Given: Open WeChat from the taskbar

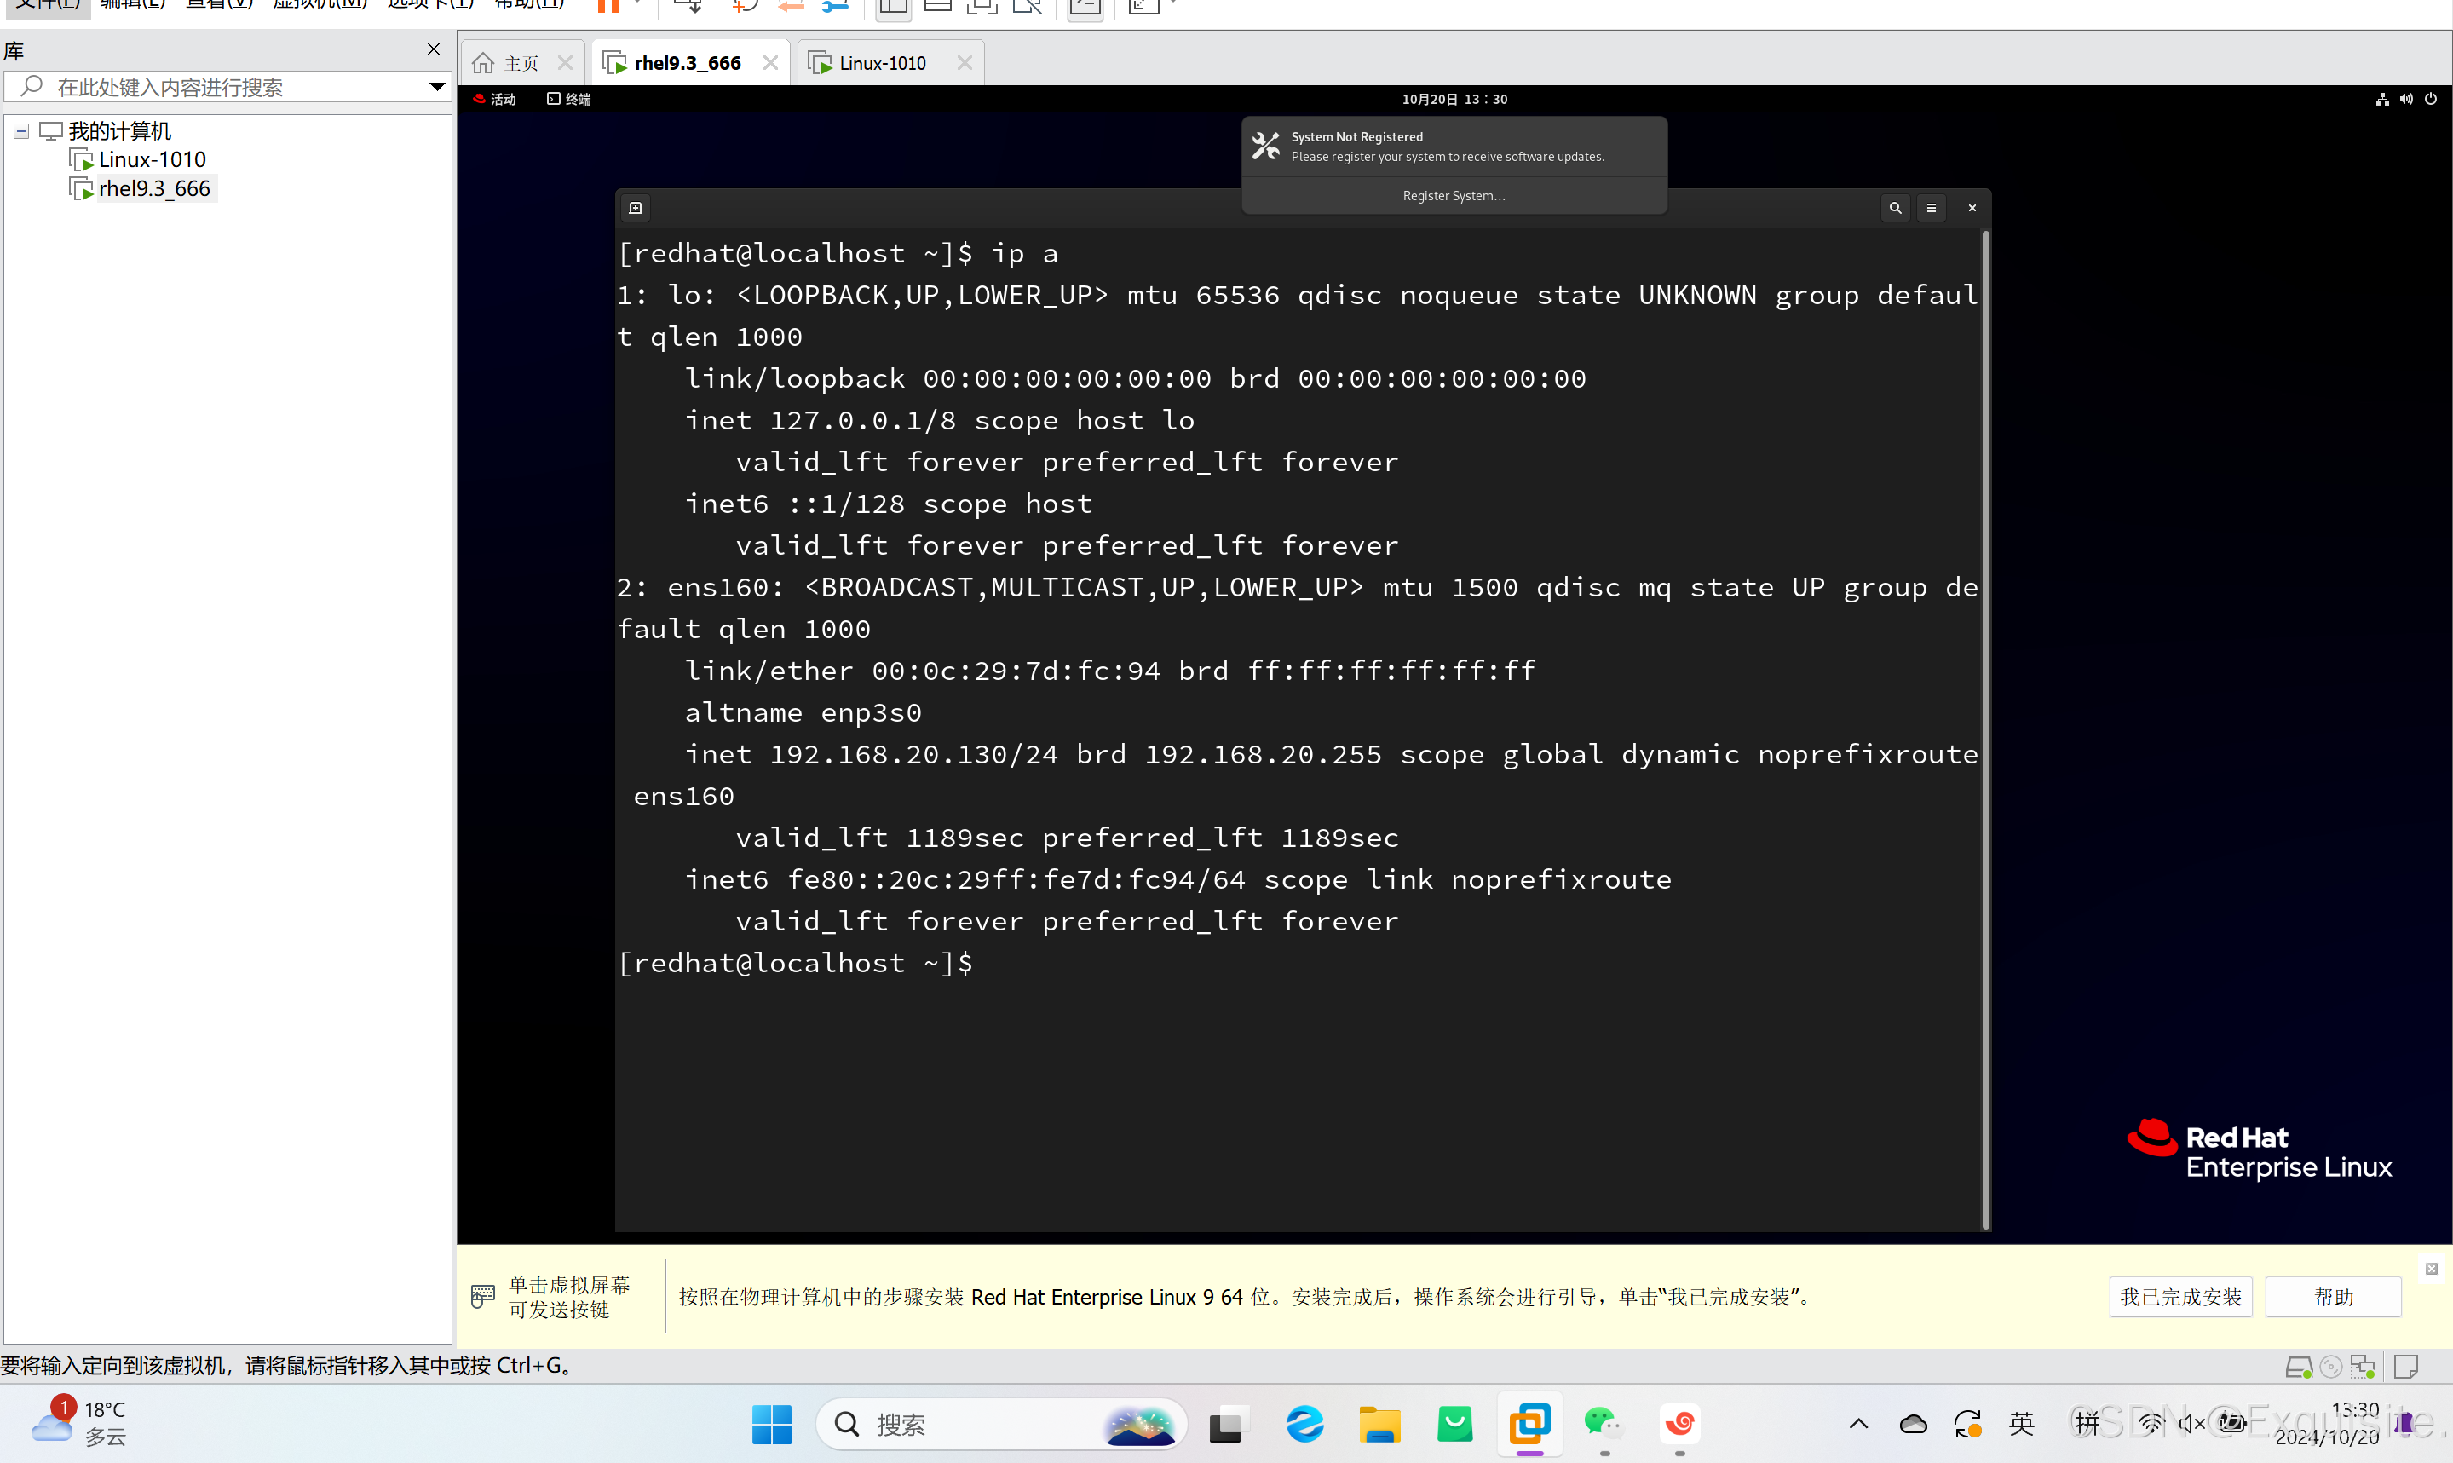Looking at the screenshot, I should coord(1603,1424).
